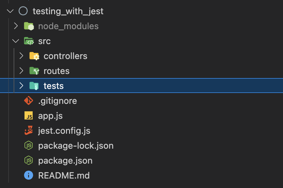
Task: Click the node_modules folder icon
Action: (28, 26)
